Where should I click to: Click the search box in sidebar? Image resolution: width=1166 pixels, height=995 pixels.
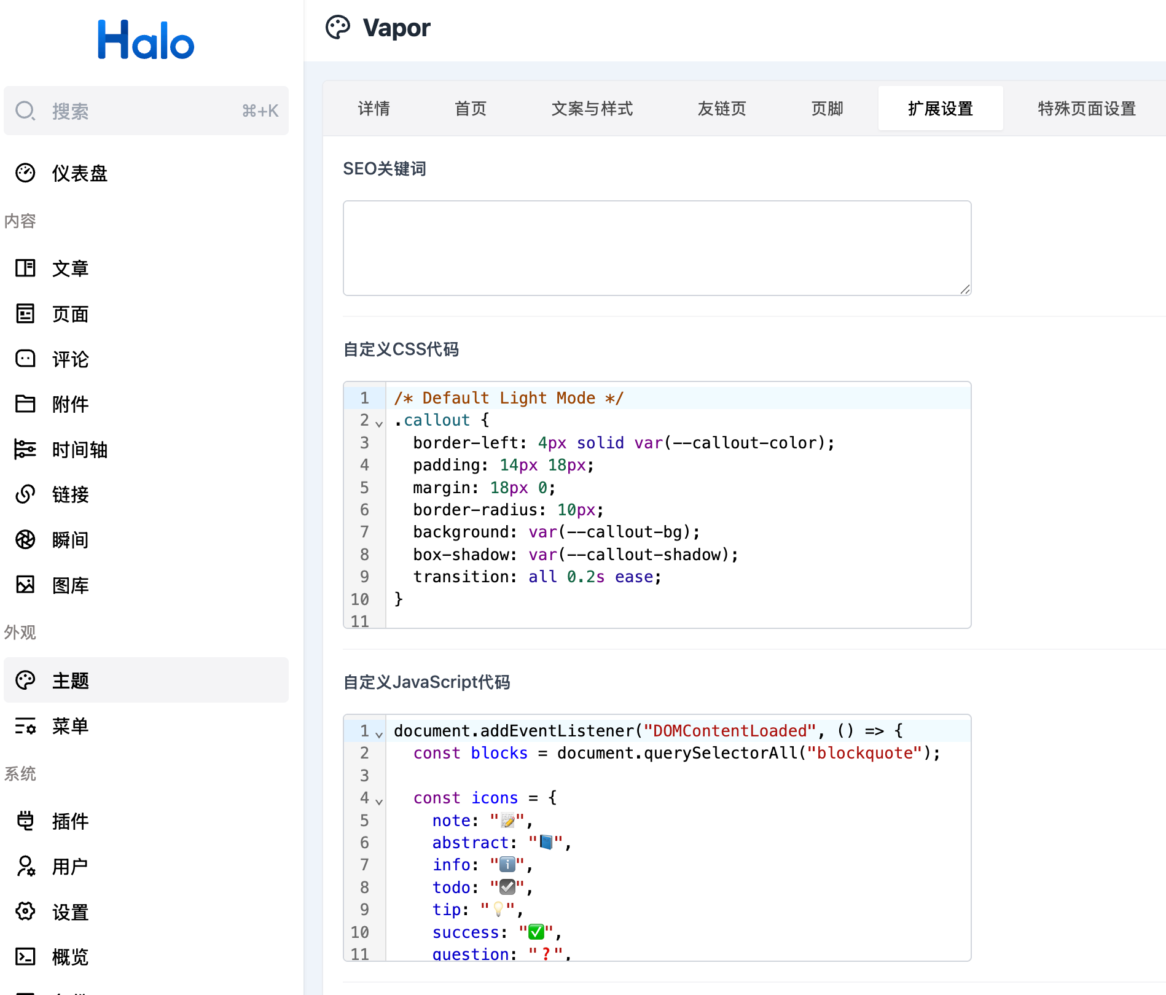[146, 111]
